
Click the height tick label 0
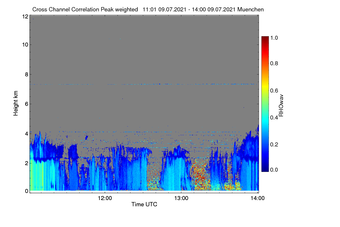tap(27, 191)
